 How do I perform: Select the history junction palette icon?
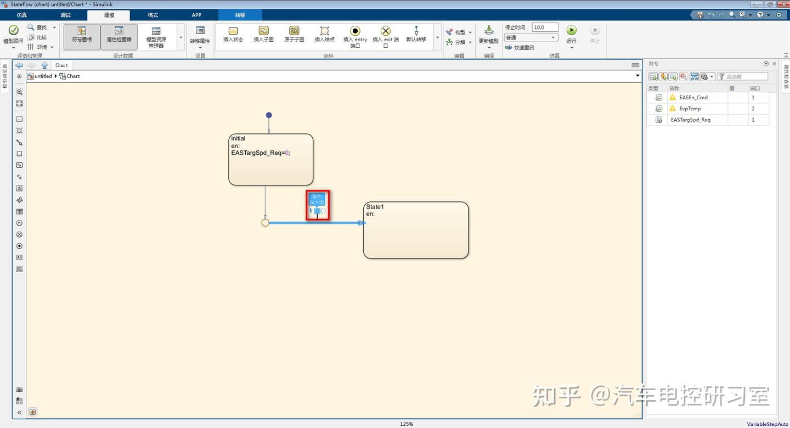pyautogui.click(x=19, y=223)
